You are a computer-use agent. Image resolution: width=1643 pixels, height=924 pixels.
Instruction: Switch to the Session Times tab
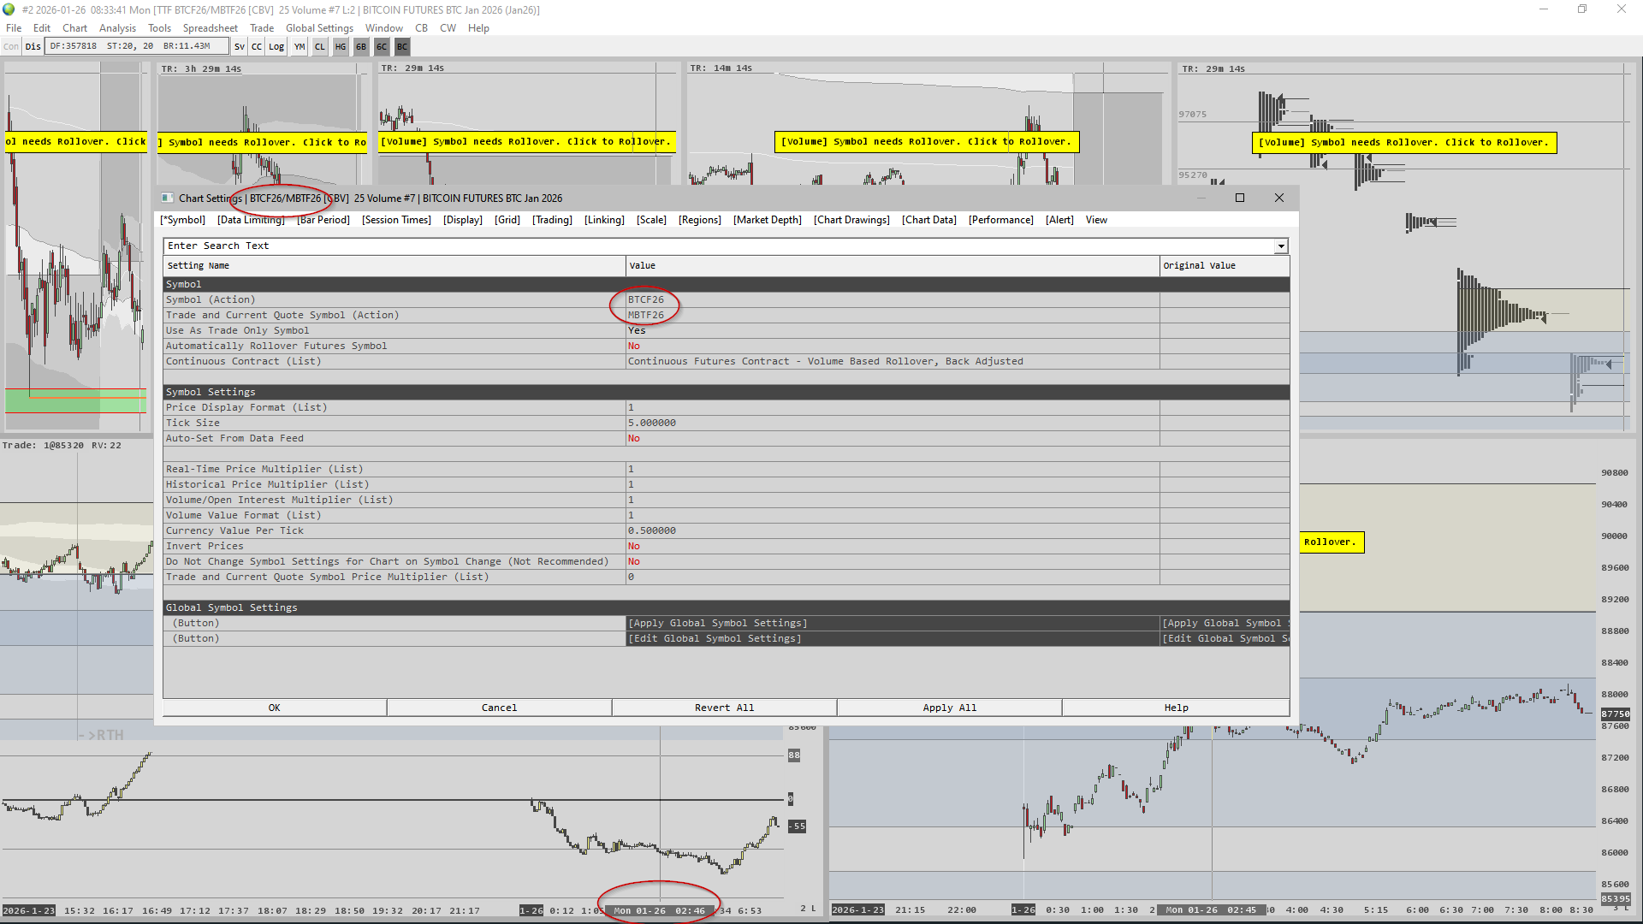pyautogui.click(x=396, y=220)
